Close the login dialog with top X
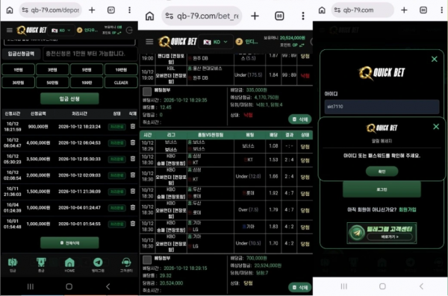This screenshot has height=296, width=448. click(435, 59)
